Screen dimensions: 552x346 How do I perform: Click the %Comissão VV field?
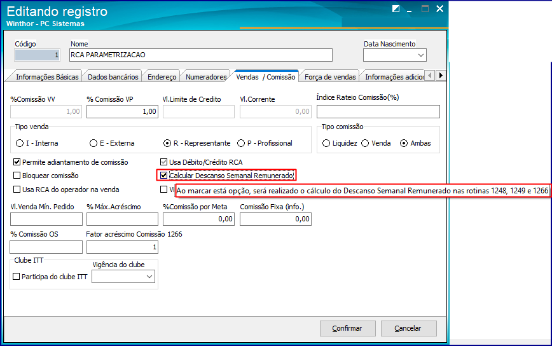46,111
